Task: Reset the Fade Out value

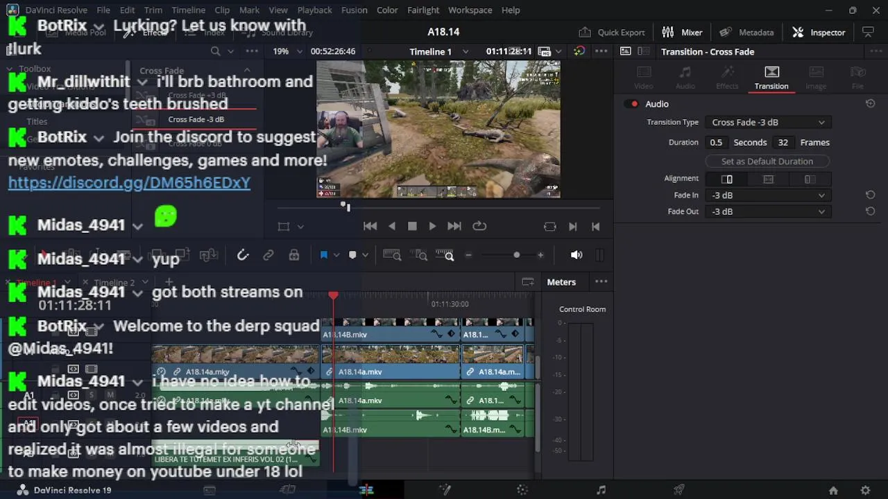Action: click(x=870, y=211)
